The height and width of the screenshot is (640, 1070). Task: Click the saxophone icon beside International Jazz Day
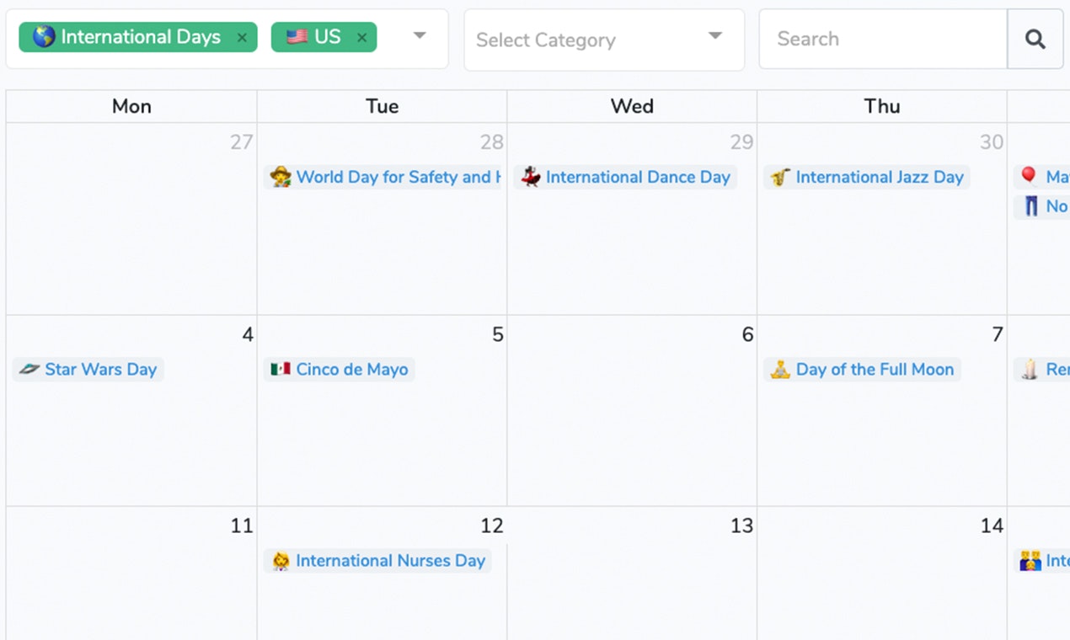[x=780, y=177]
